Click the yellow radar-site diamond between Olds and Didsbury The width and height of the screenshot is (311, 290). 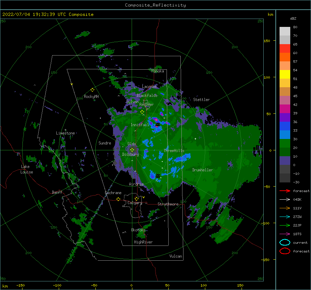(x=132, y=150)
